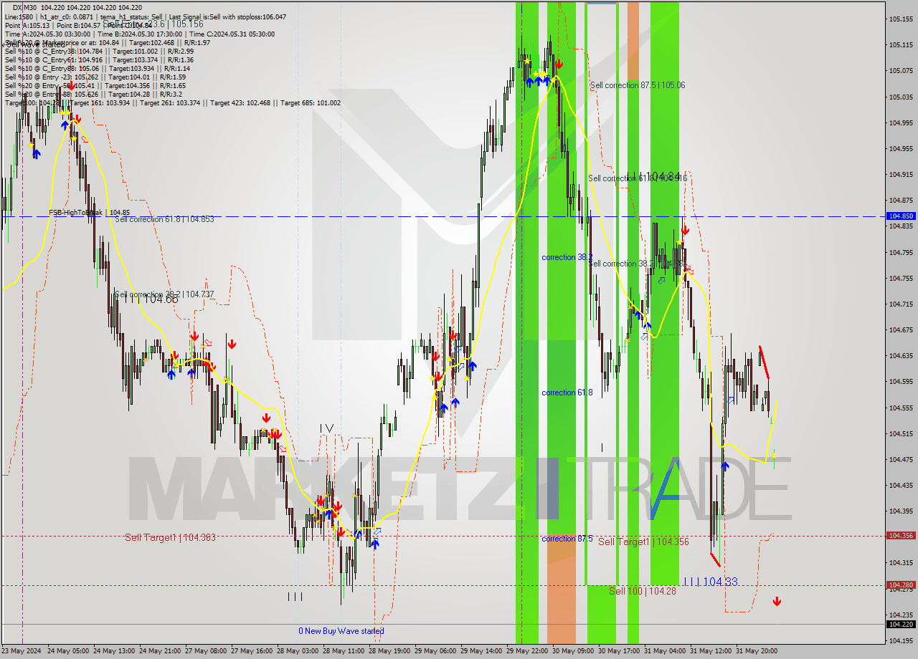
Task: Click the 104.595 price scale label
Action: [900, 381]
